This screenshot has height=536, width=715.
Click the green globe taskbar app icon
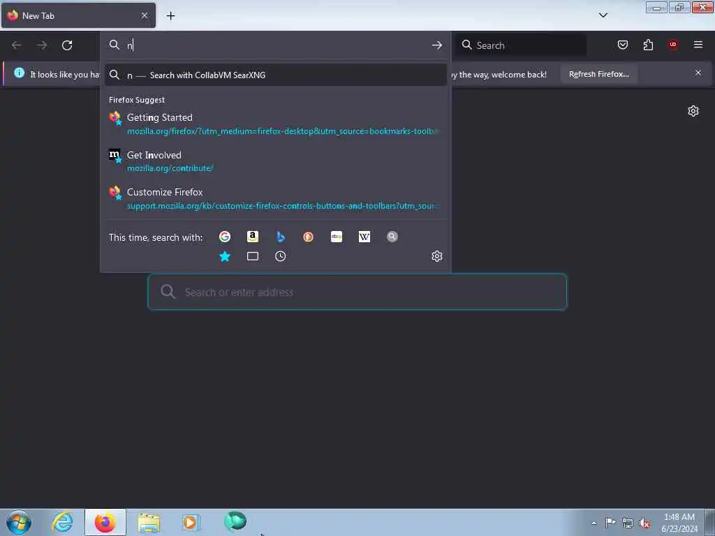[235, 521]
